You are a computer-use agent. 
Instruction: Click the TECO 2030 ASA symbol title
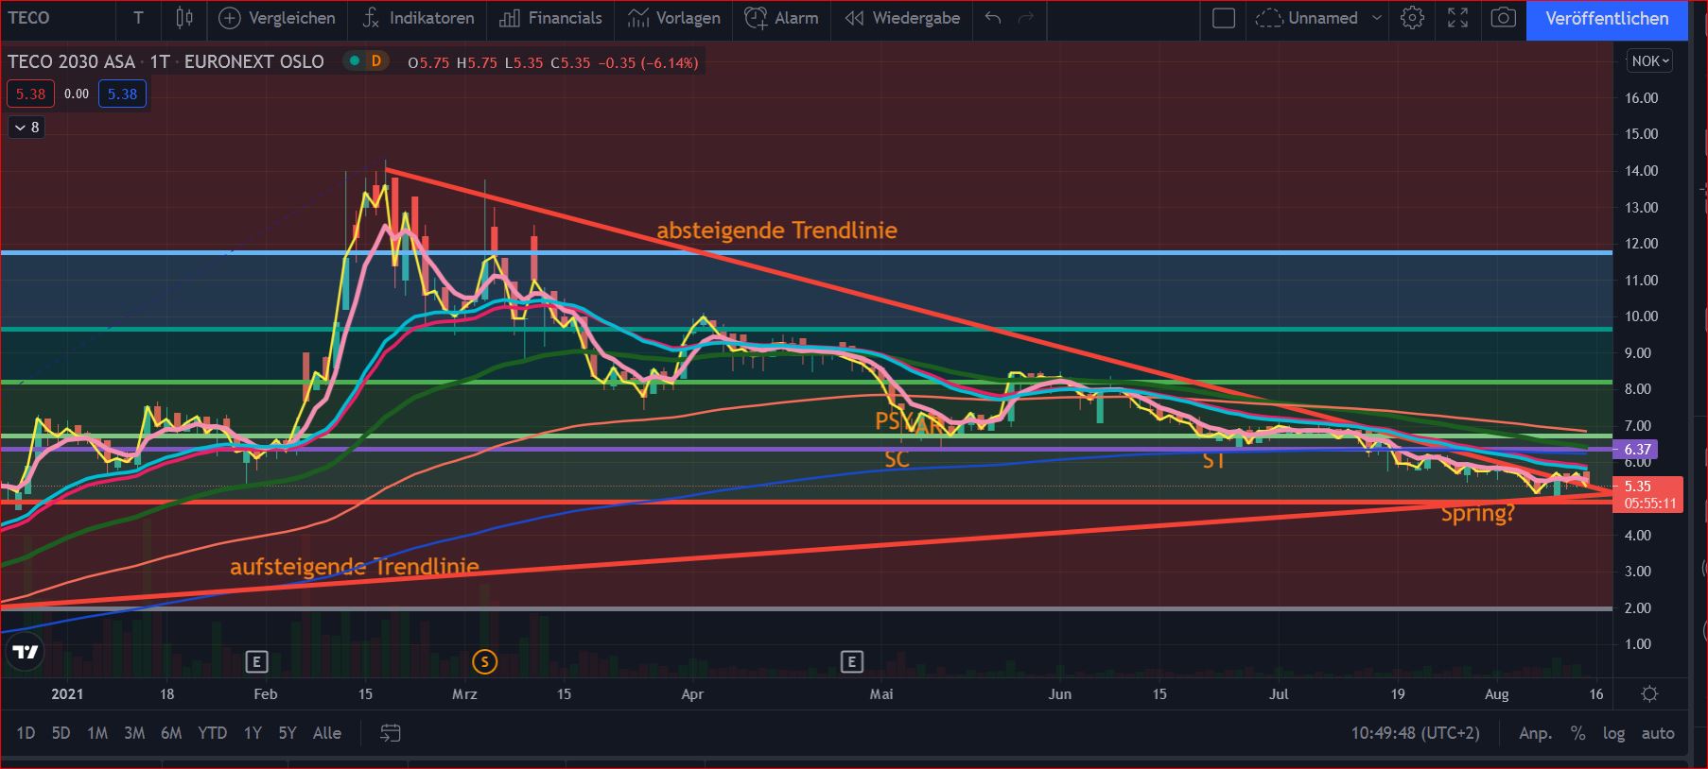click(x=71, y=61)
